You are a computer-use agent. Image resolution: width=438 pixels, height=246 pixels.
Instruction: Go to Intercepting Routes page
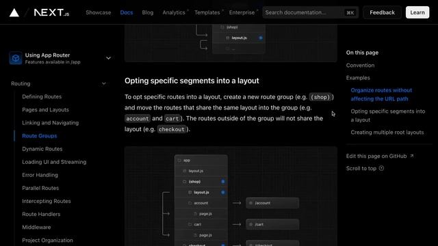(x=47, y=201)
